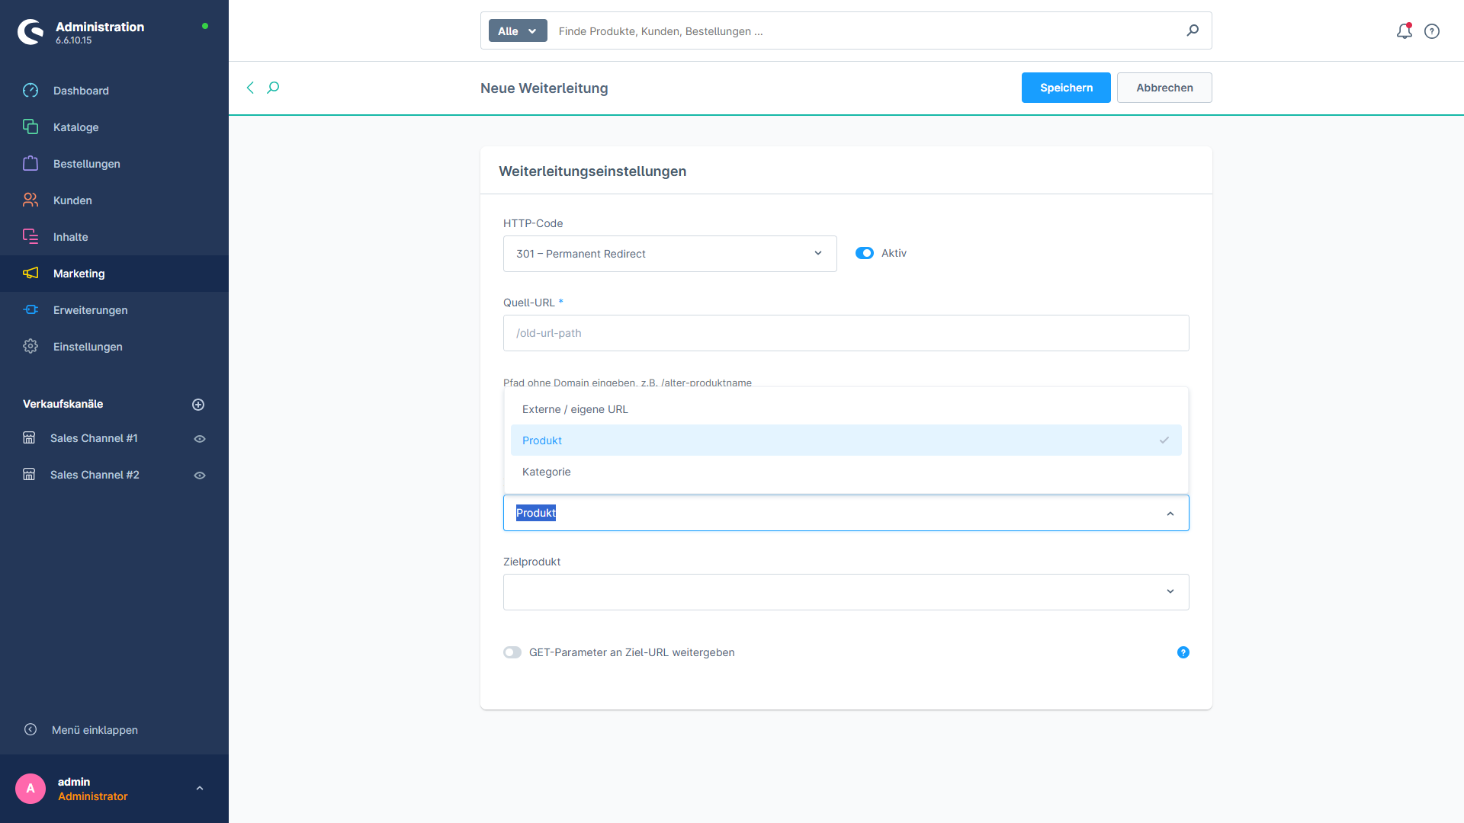This screenshot has height=823, width=1464.
Task: Open the Bestellungen section
Action: (86, 163)
